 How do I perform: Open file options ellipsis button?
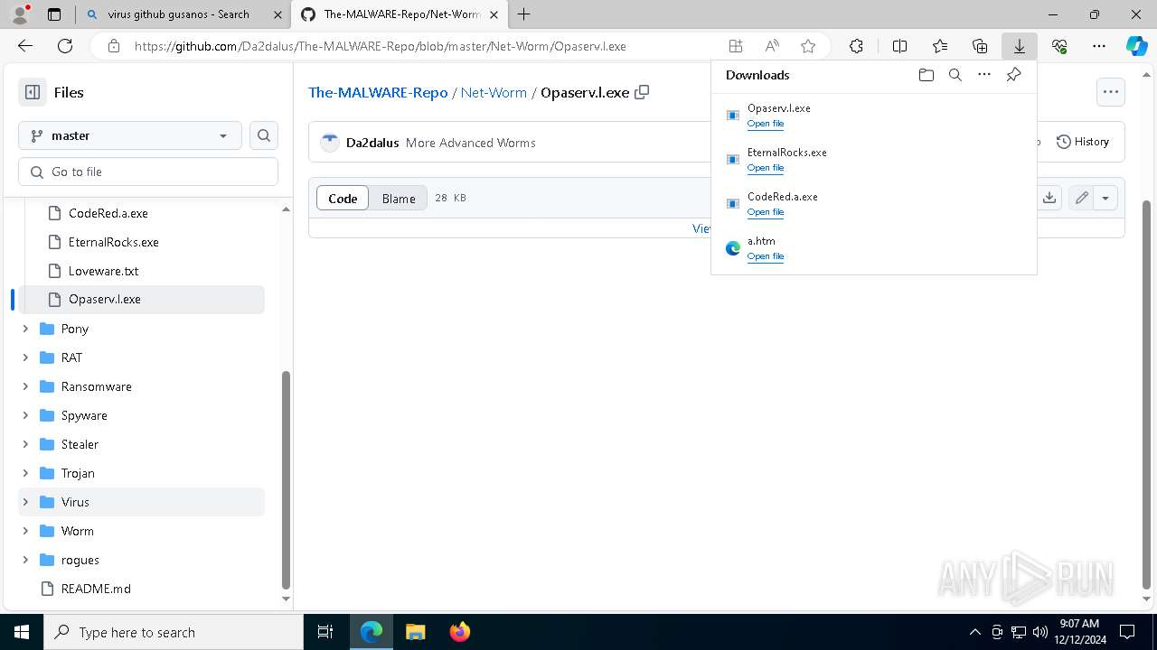pyautogui.click(x=1111, y=91)
